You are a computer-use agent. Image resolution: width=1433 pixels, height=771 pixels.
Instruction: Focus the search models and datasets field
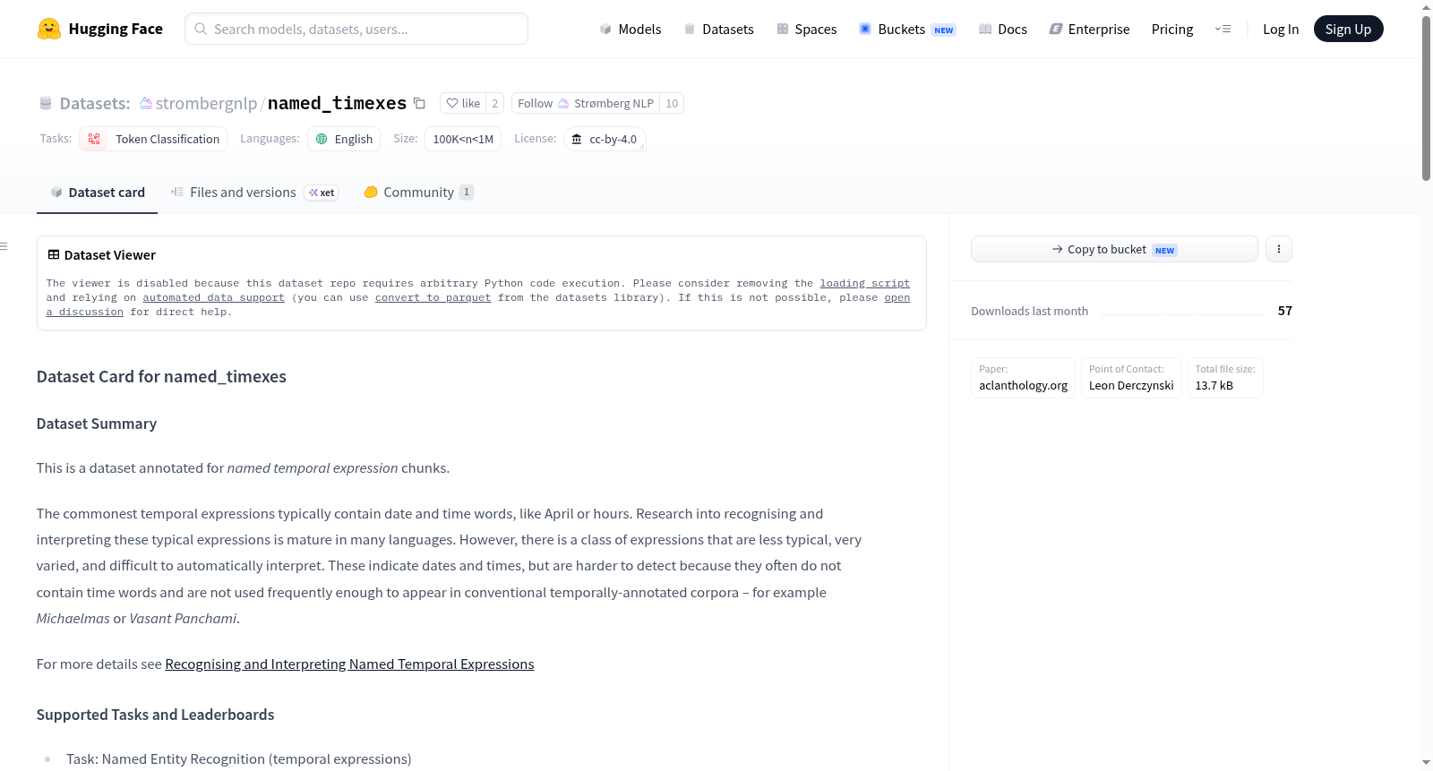(x=356, y=29)
